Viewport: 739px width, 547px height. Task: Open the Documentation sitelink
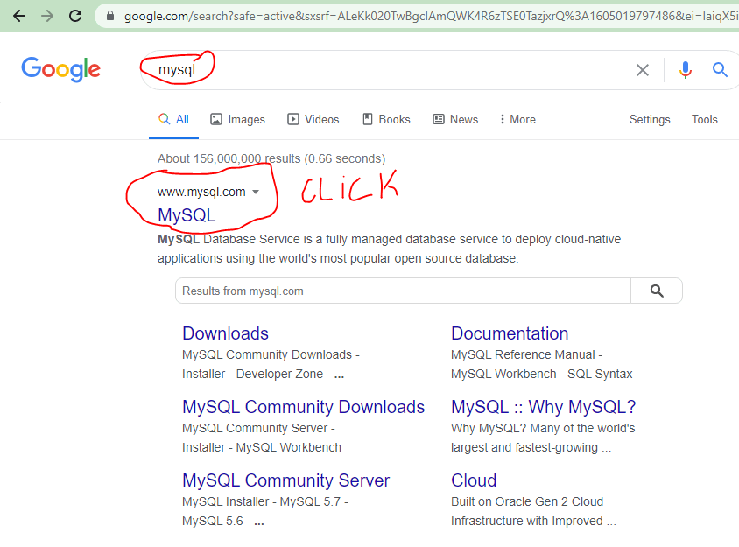[x=510, y=333]
